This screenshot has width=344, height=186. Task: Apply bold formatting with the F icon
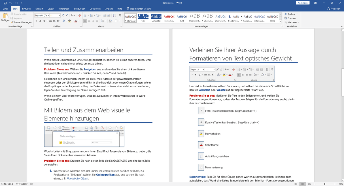coord(36,21)
